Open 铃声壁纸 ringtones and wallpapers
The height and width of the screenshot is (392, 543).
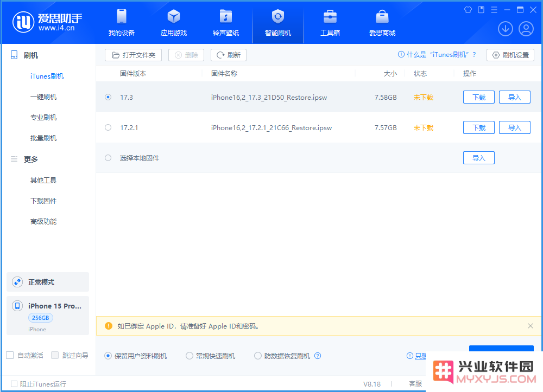pos(226,23)
